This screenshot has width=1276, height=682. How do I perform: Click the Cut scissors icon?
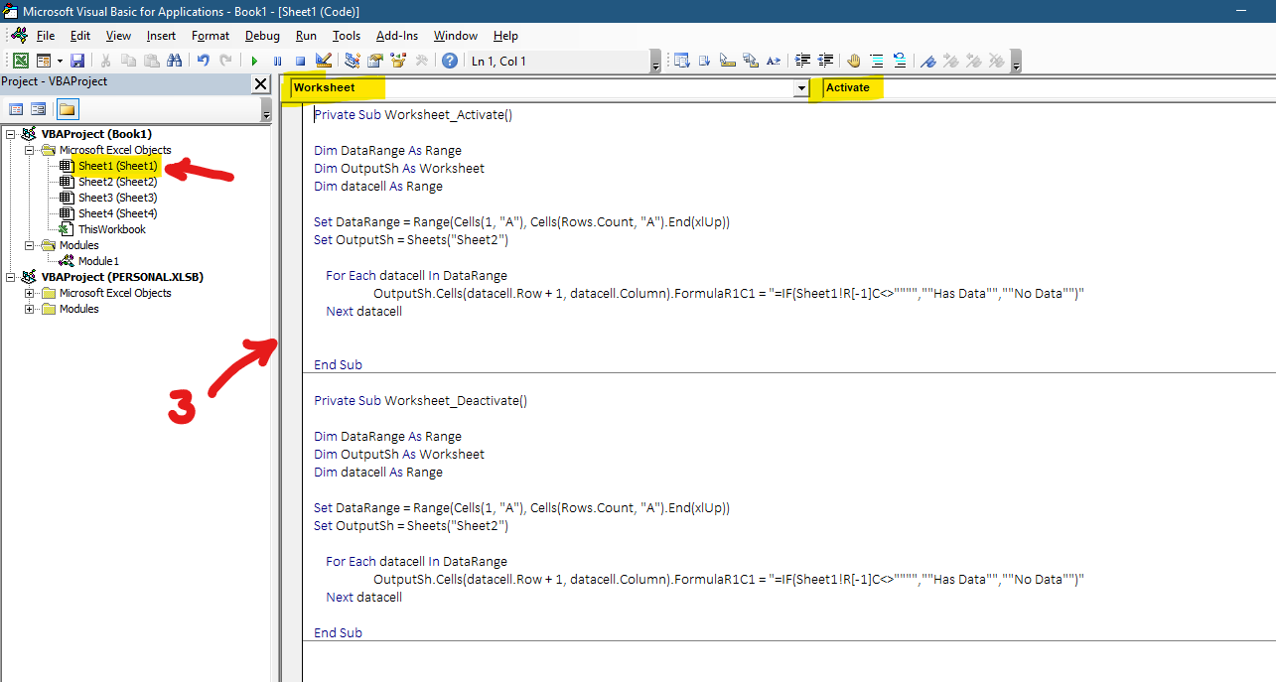(x=105, y=61)
